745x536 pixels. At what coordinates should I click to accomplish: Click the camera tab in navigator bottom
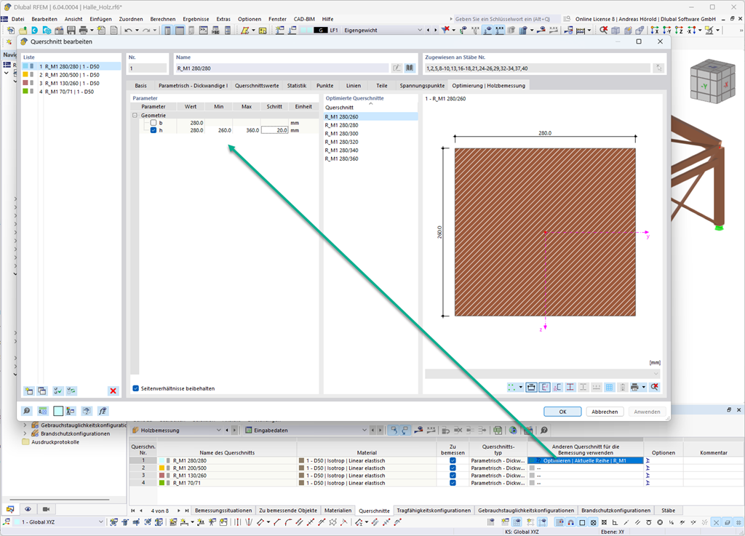(x=46, y=509)
